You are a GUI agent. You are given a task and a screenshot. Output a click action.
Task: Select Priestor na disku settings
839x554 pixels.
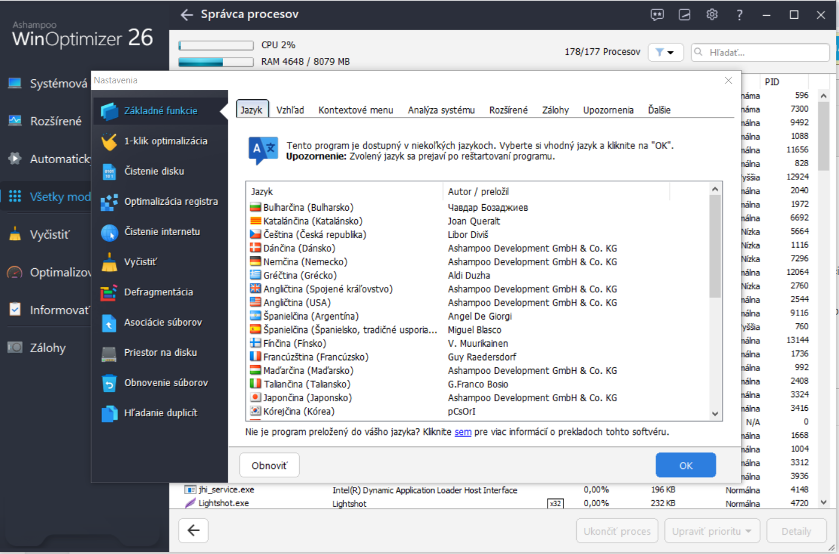[160, 352]
